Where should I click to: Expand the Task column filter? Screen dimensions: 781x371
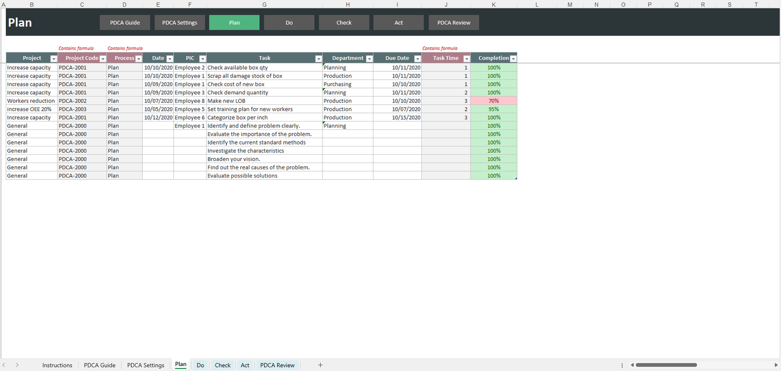point(318,59)
